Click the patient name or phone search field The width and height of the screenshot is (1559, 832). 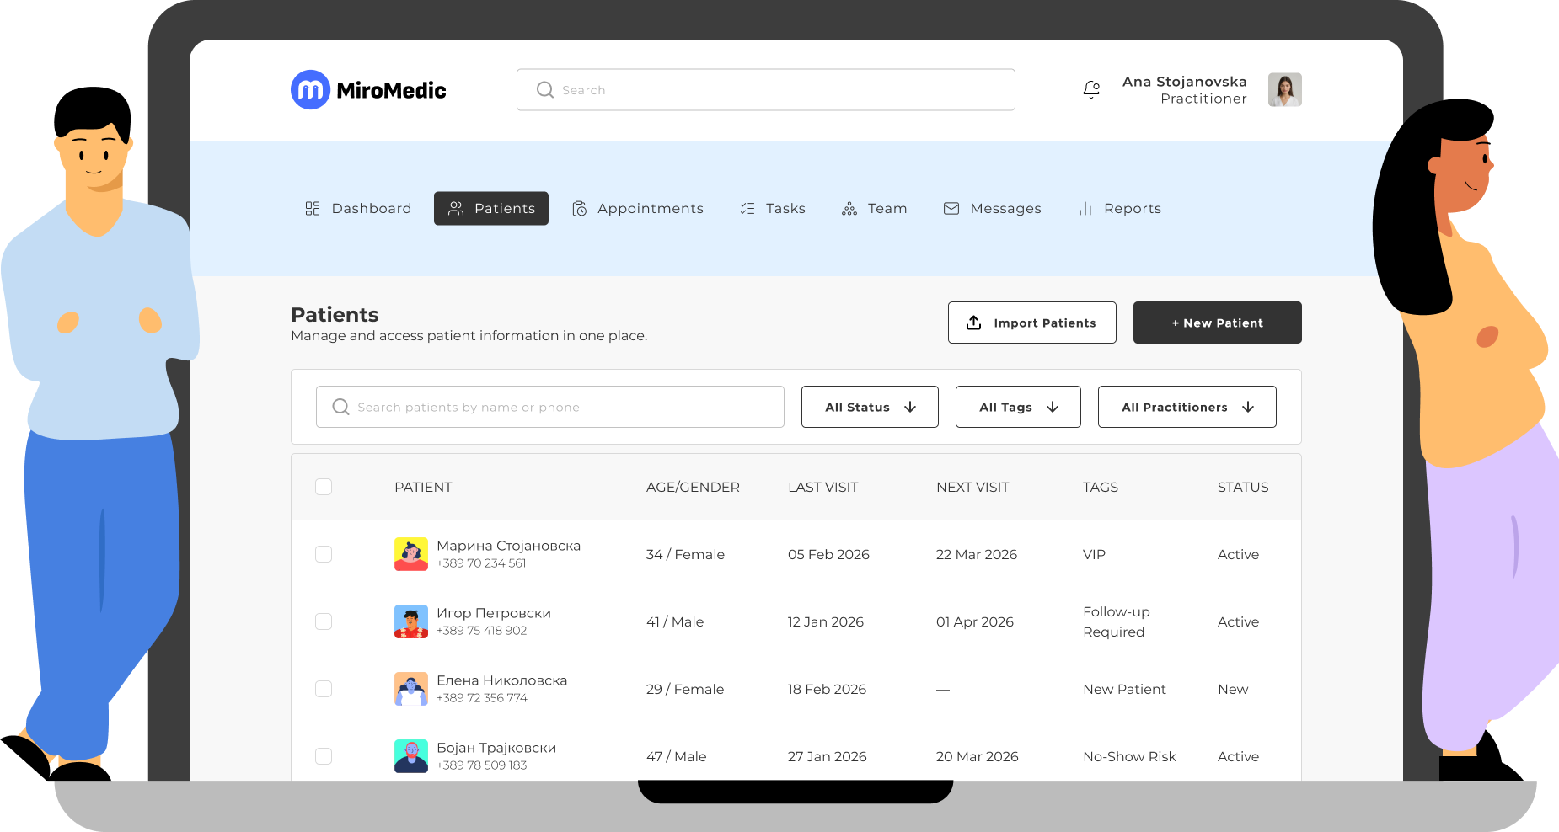coord(550,407)
